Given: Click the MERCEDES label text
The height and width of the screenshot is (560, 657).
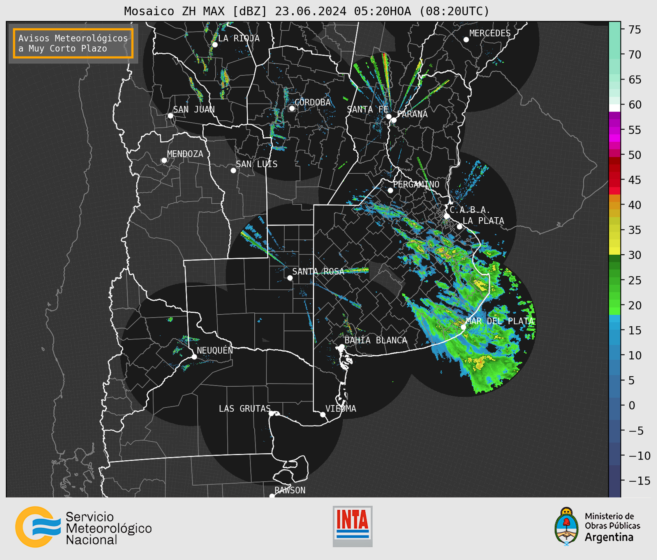Looking at the screenshot, I should [490, 33].
